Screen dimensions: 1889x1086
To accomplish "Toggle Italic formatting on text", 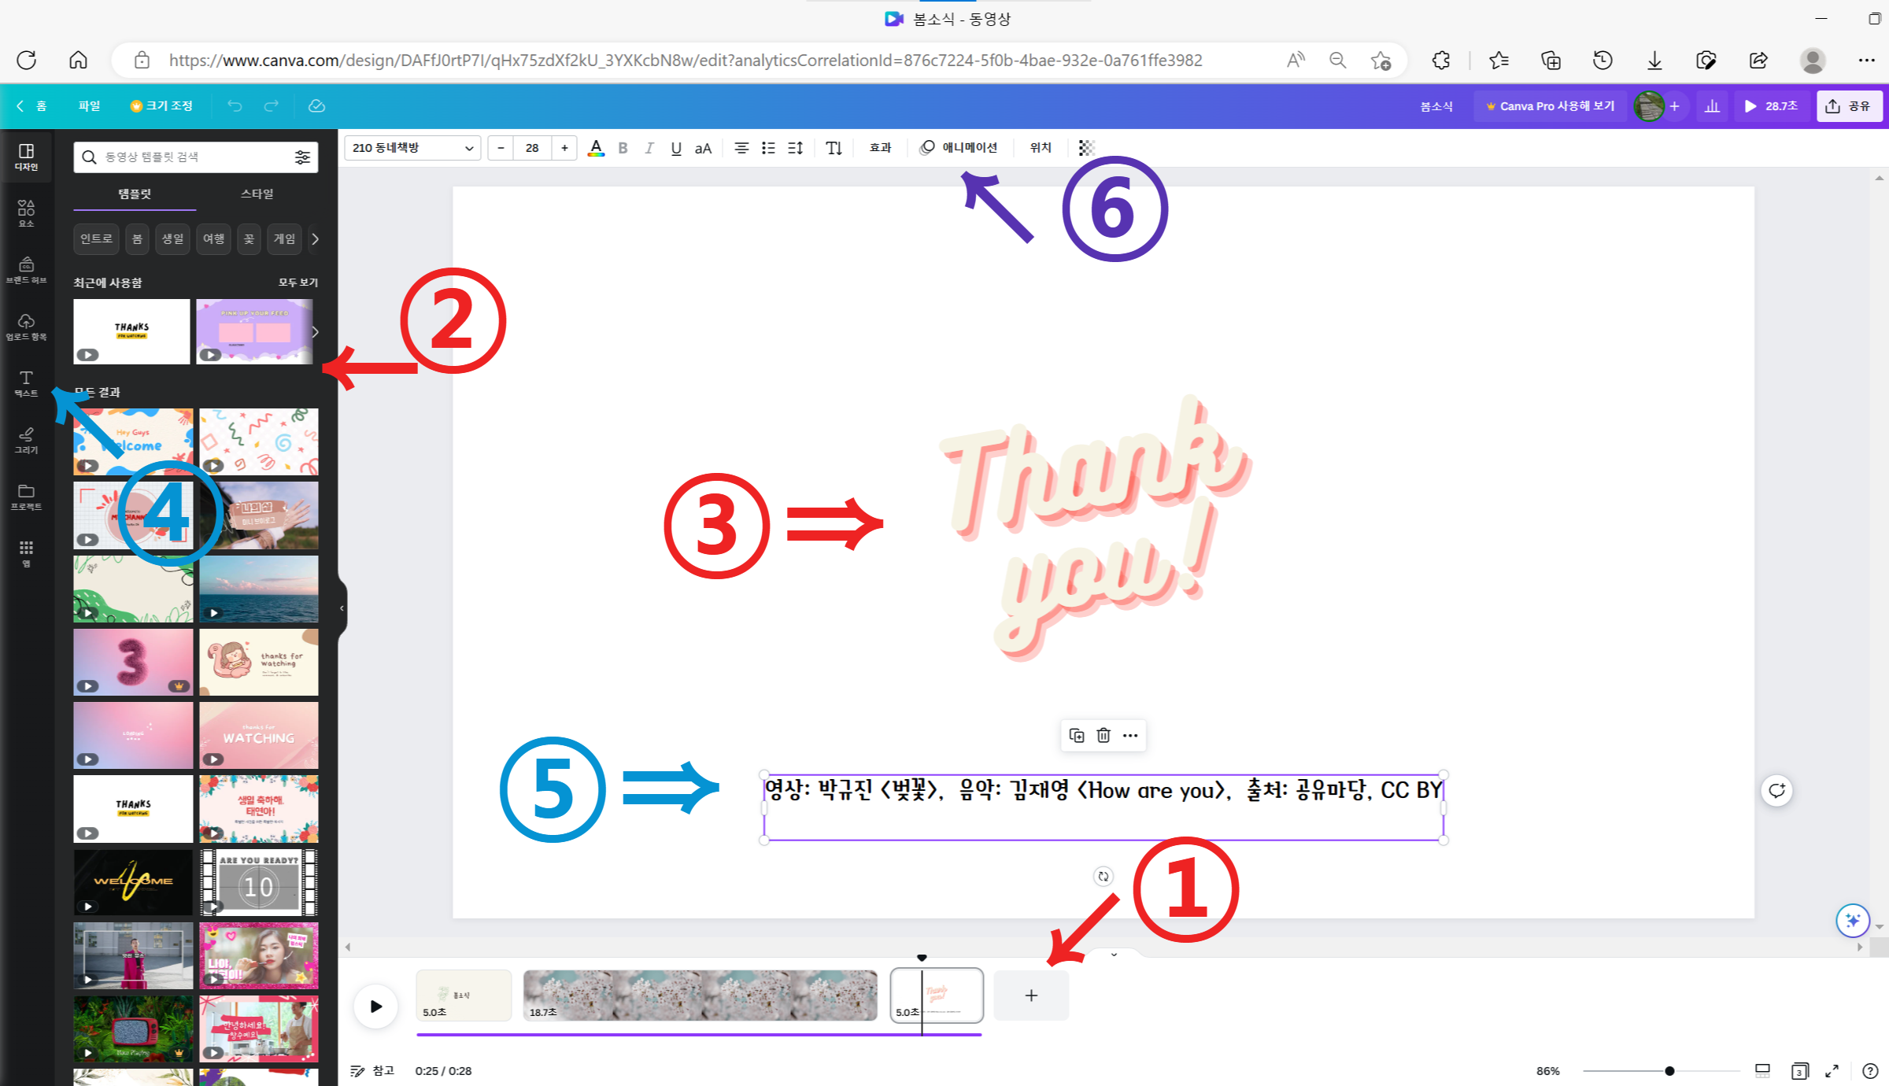I will [649, 146].
